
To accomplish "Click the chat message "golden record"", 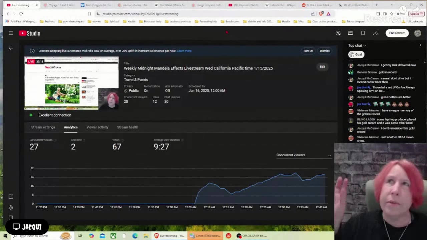I will point(388,72).
